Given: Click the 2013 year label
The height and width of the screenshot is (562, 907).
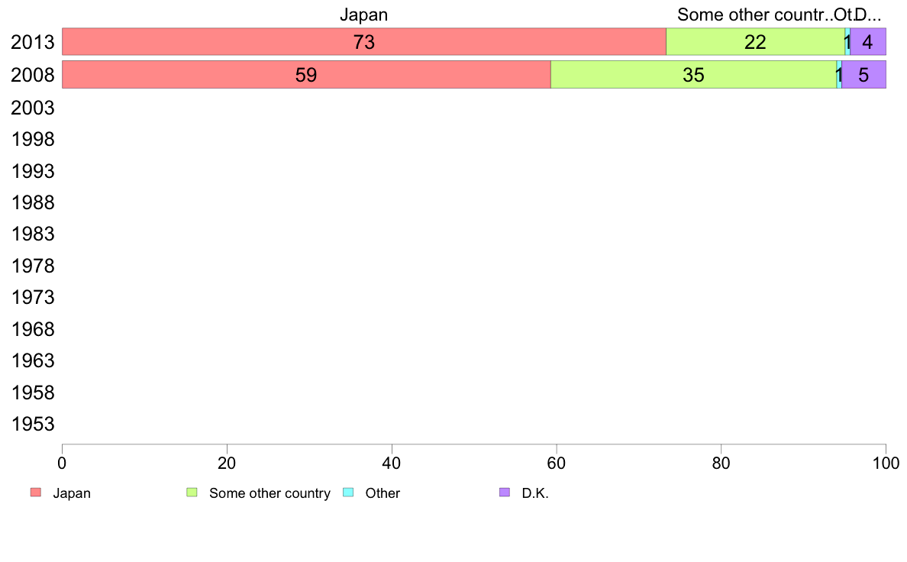Looking at the screenshot, I should (32, 42).
